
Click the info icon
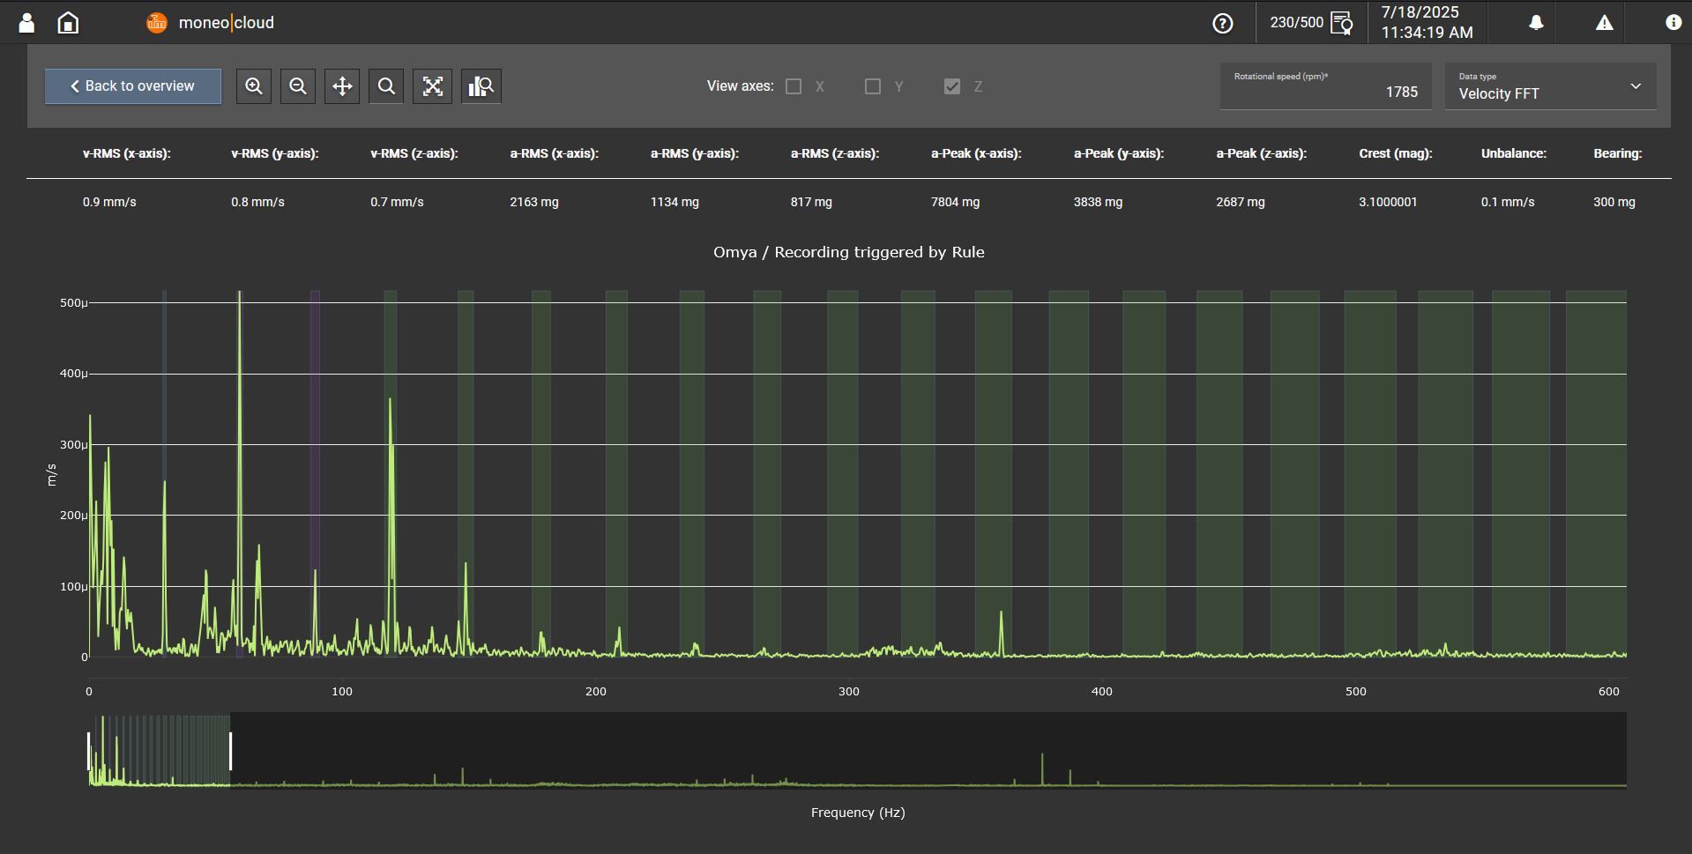click(x=1671, y=22)
